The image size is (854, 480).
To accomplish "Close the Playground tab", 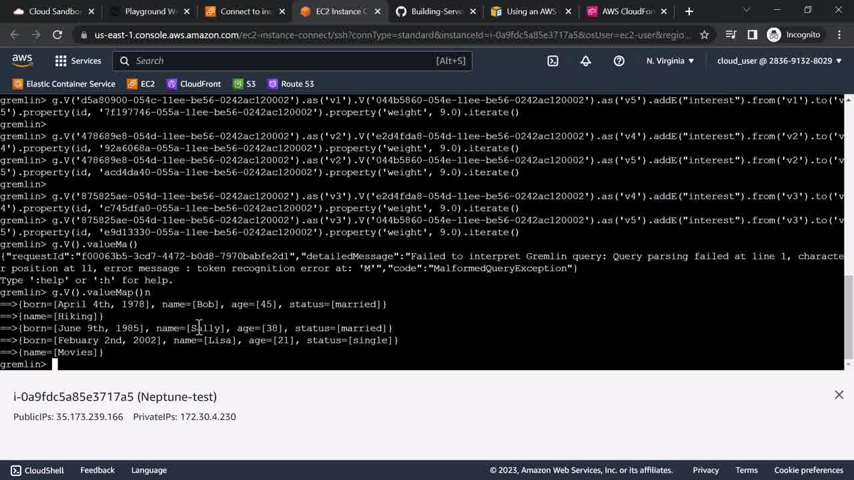I will click(187, 11).
